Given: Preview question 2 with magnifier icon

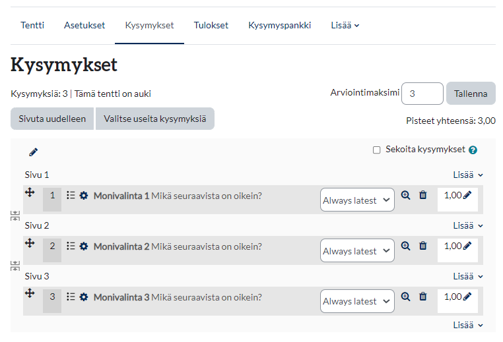Looking at the screenshot, I should pyautogui.click(x=405, y=246).
